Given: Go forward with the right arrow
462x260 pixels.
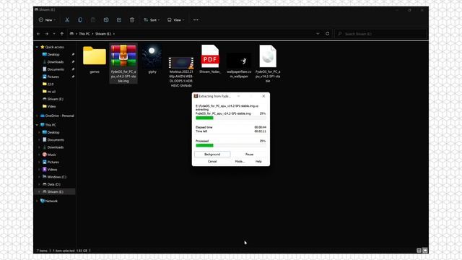Looking at the screenshot, I should click(46, 34).
